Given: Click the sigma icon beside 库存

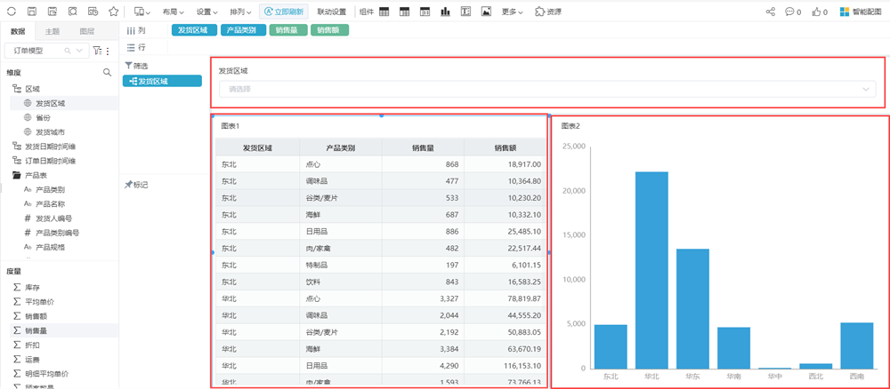Looking at the screenshot, I should tap(16, 287).
